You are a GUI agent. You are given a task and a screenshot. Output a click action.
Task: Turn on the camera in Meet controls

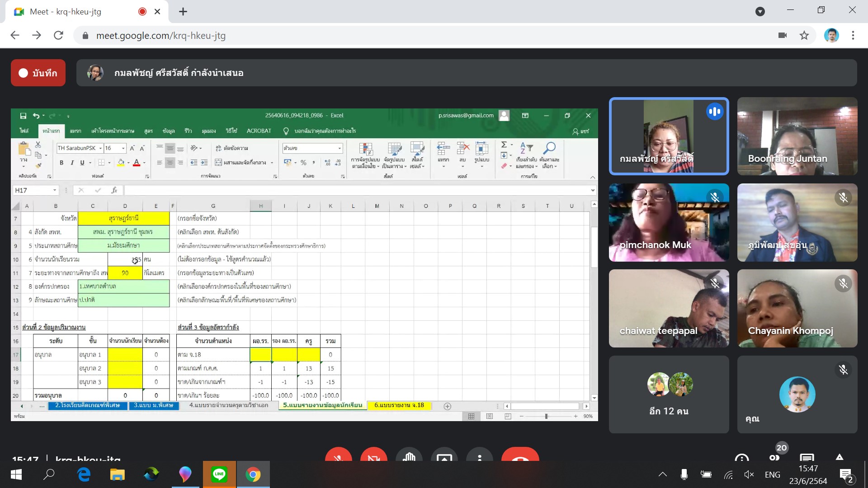point(373,455)
